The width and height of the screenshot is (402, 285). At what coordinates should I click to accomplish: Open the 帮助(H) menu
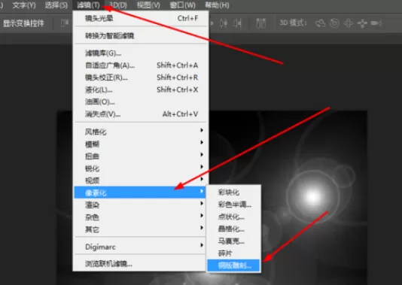point(217,5)
